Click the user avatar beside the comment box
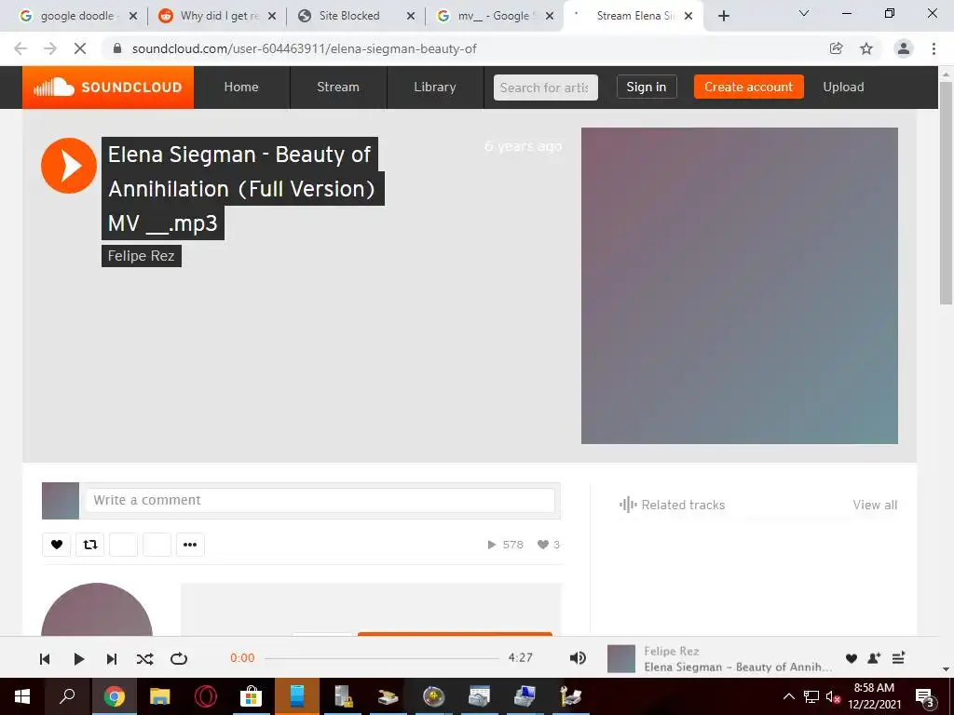The image size is (954, 715). (61, 501)
